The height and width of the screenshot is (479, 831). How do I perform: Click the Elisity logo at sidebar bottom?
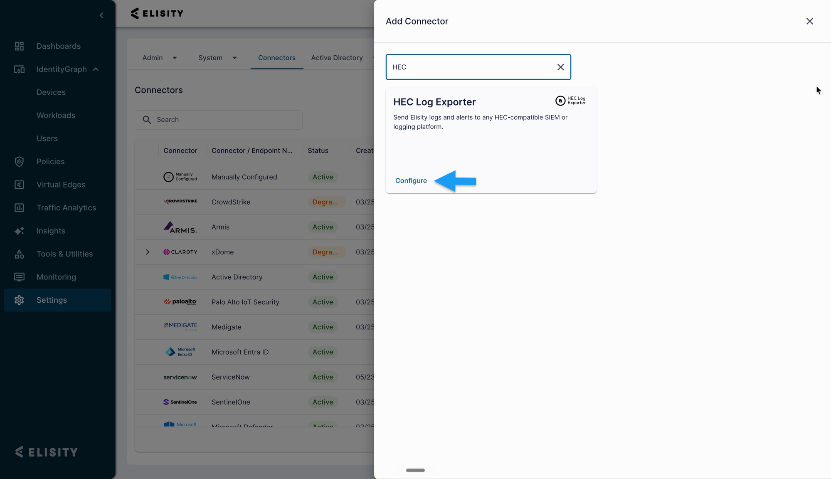47,452
